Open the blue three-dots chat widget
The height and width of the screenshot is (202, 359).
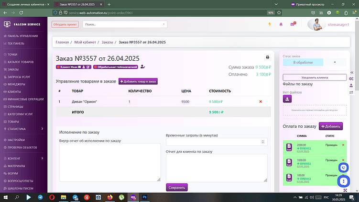[x=343, y=181]
